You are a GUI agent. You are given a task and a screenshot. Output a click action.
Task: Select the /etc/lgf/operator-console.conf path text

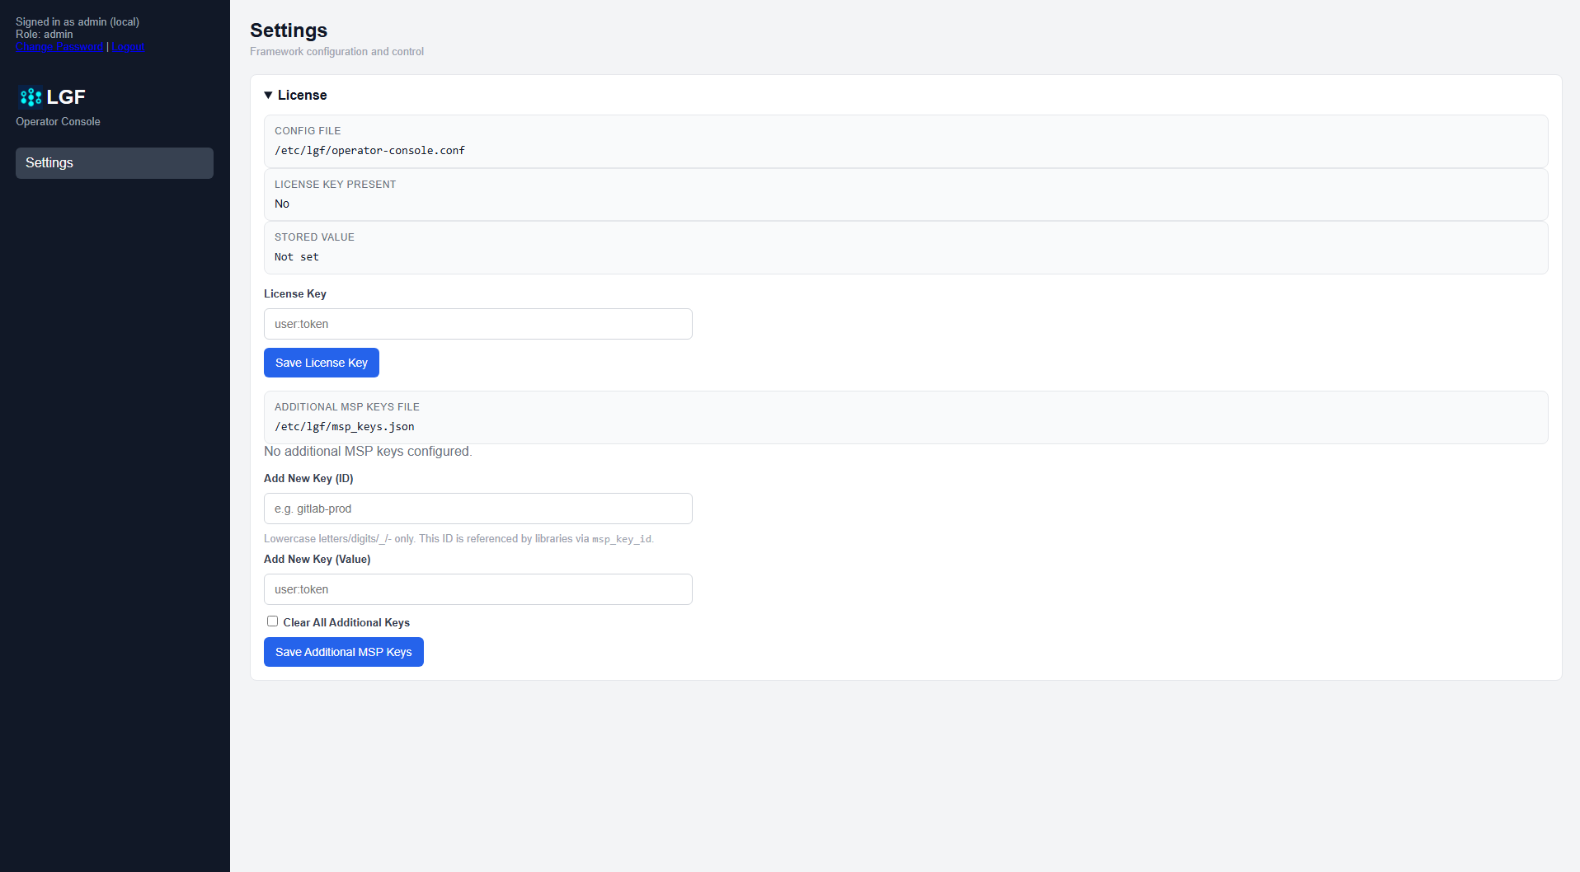(369, 151)
